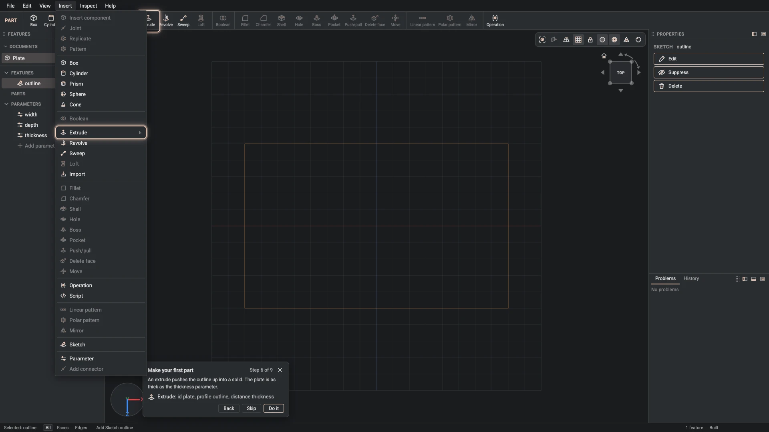Click Do it in the tutorial popup

coord(274,408)
